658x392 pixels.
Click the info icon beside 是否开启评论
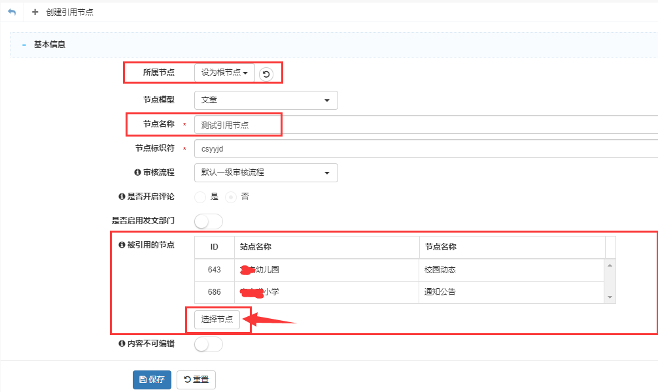click(122, 197)
